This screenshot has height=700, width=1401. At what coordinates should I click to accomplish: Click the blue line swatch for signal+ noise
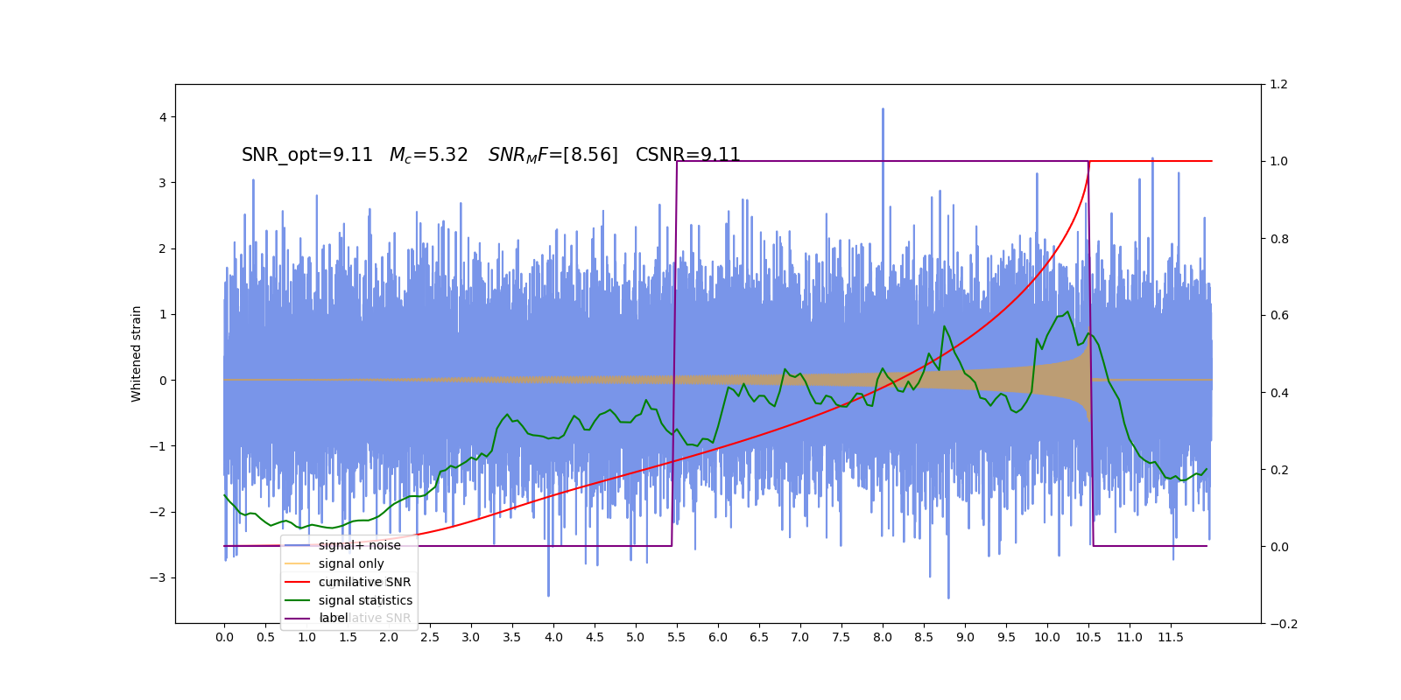click(298, 545)
